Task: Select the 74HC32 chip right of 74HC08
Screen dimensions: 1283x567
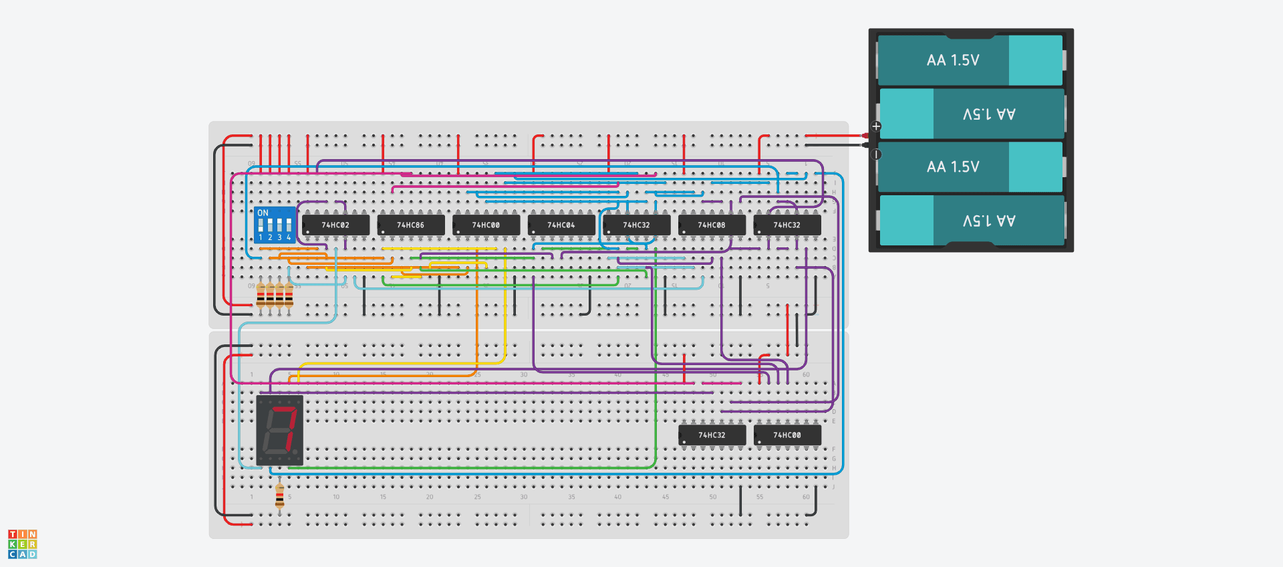Action: [787, 225]
